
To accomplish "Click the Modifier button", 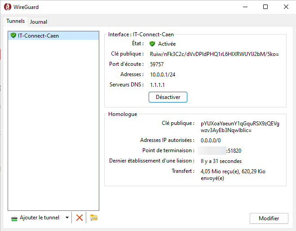I will click(269, 218).
